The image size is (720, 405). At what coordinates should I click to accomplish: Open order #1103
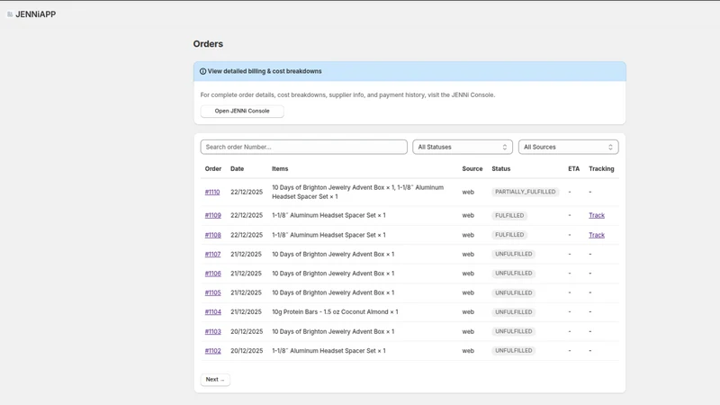pos(212,331)
